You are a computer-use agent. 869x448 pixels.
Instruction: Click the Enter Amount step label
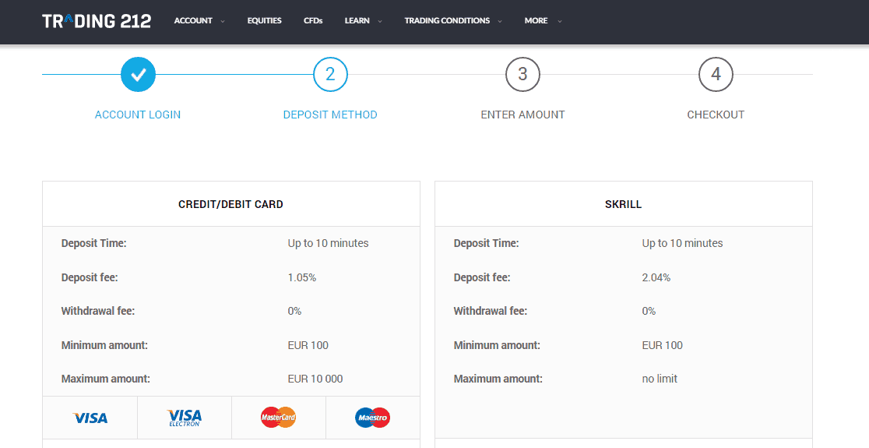522,115
